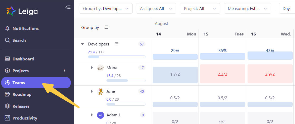Click the August month label
This screenshot has height=124, width=295.
click(161, 24)
